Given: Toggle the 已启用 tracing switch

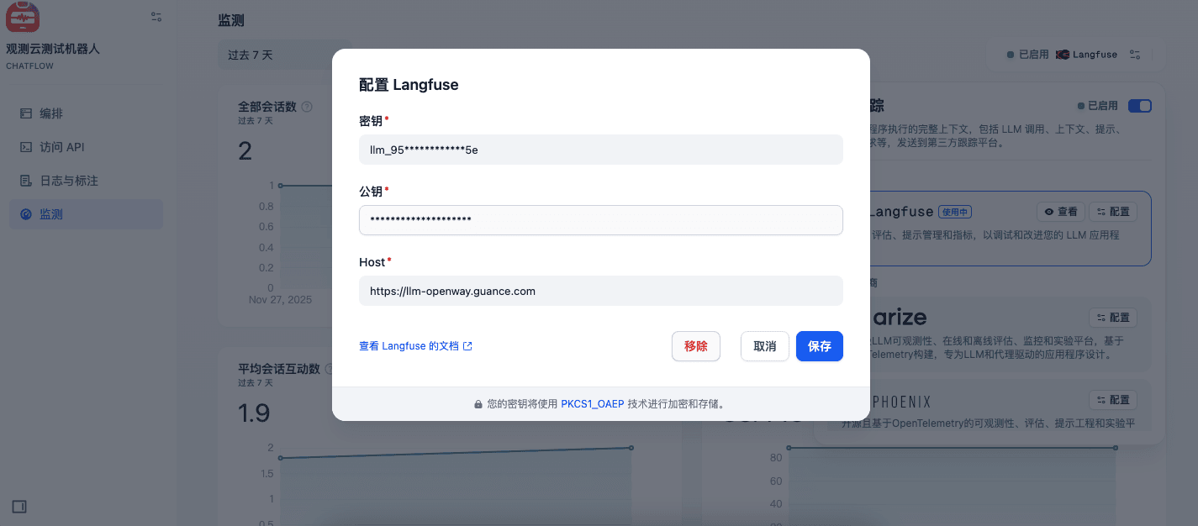Looking at the screenshot, I should (1140, 106).
